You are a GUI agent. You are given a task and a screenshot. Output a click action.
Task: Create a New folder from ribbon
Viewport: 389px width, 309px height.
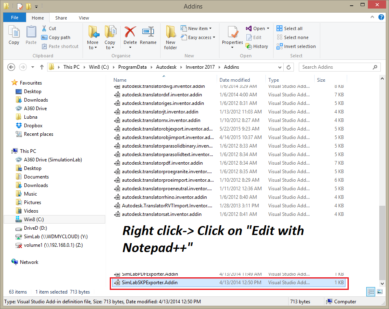[x=170, y=37]
